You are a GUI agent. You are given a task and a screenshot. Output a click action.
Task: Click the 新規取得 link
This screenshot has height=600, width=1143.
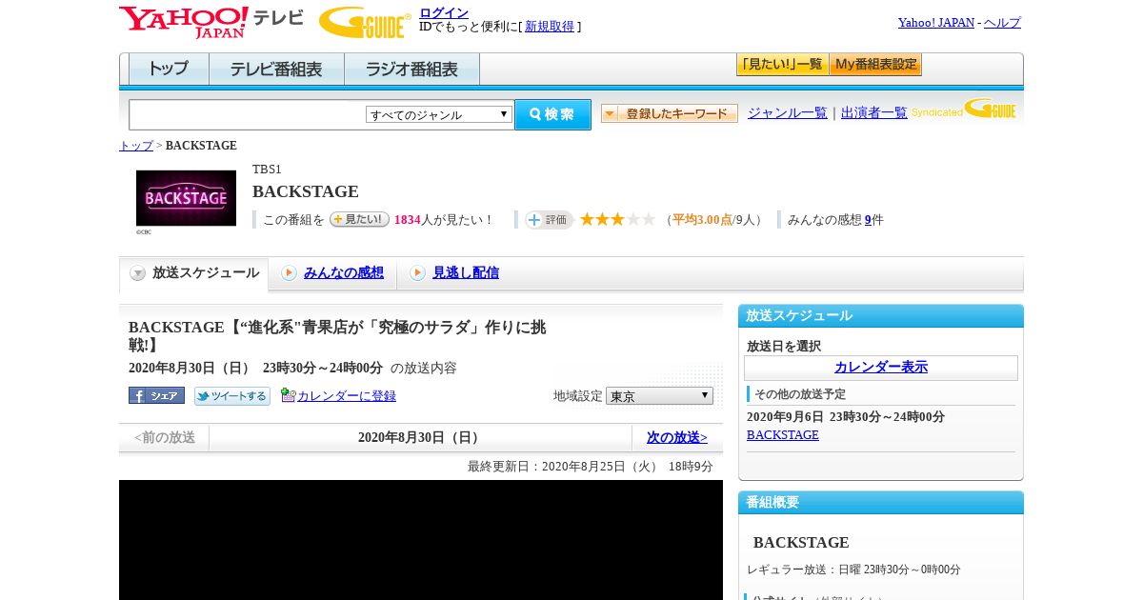550,27
